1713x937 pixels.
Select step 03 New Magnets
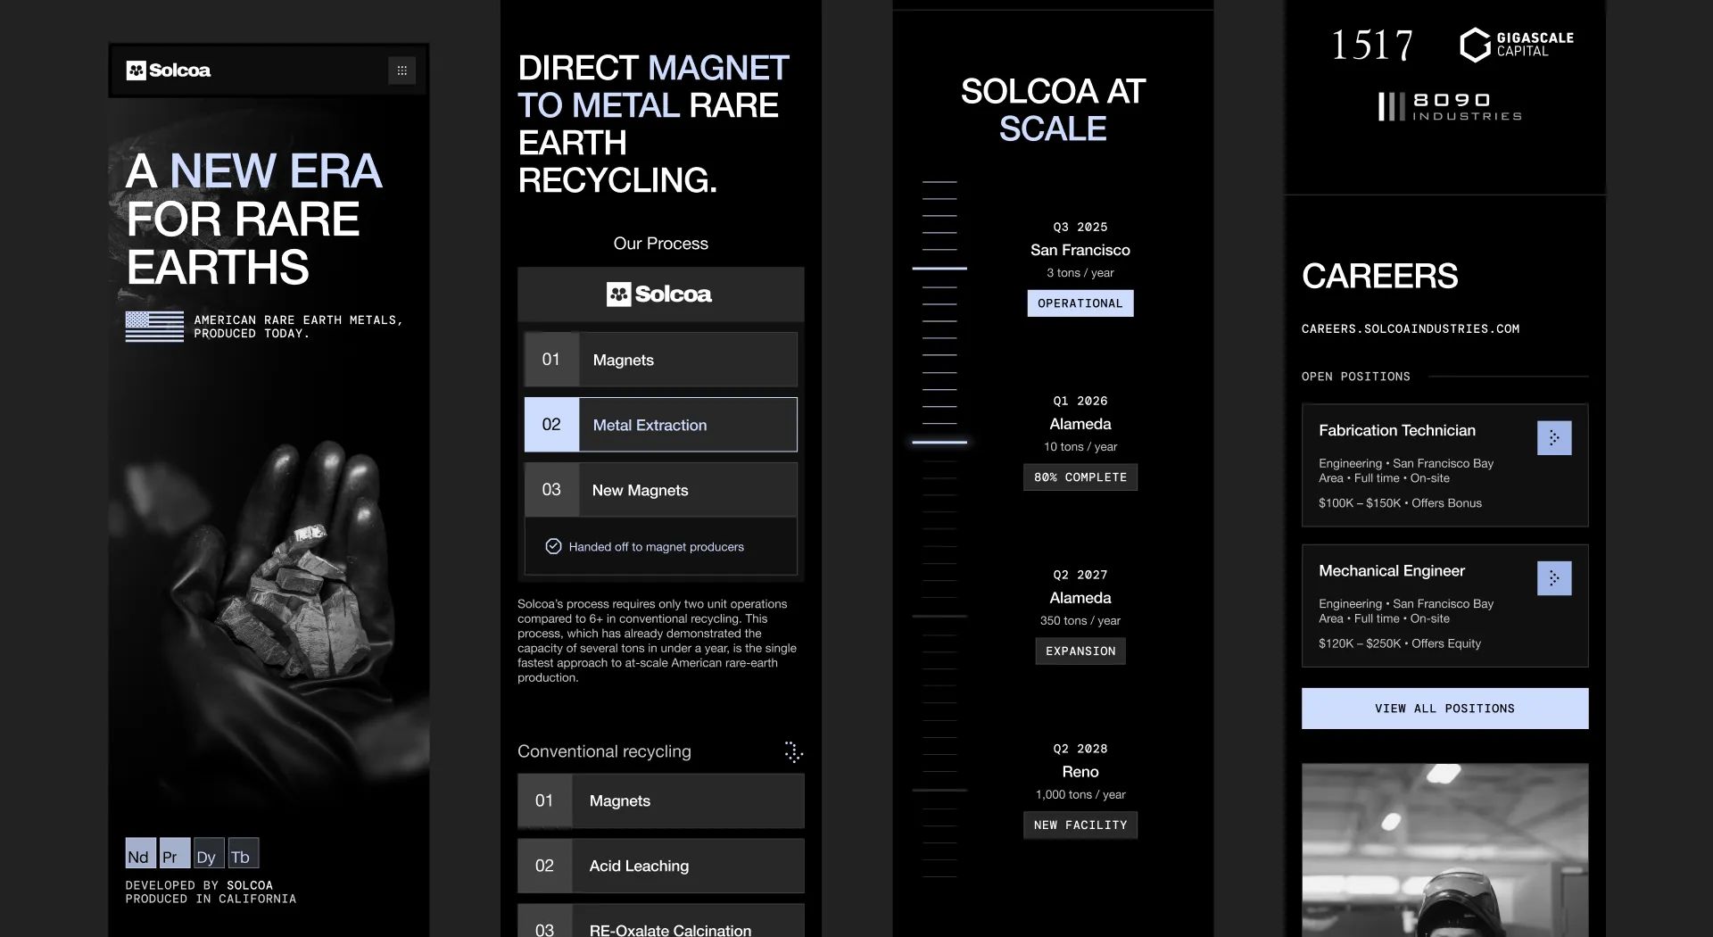tap(660, 490)
